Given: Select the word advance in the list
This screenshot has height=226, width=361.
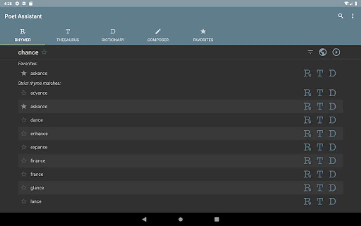Looking at the screenshot, I should tap(39, 93).
